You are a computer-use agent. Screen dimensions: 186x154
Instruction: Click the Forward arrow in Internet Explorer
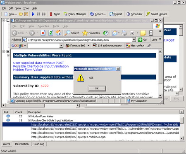pyautogui.click(x=32, y=33)
